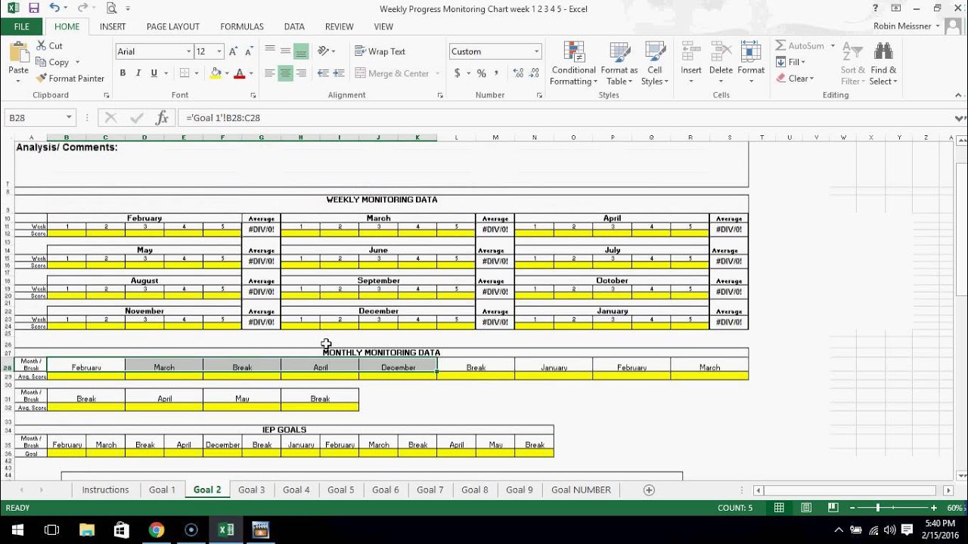Open Merge & Center dropdown arrow
Screen dimensions: 968x544
pyautogui.click(x=437, y=73)
